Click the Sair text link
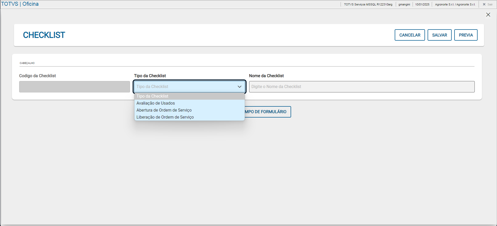497x226 pixels. point(490,4)
